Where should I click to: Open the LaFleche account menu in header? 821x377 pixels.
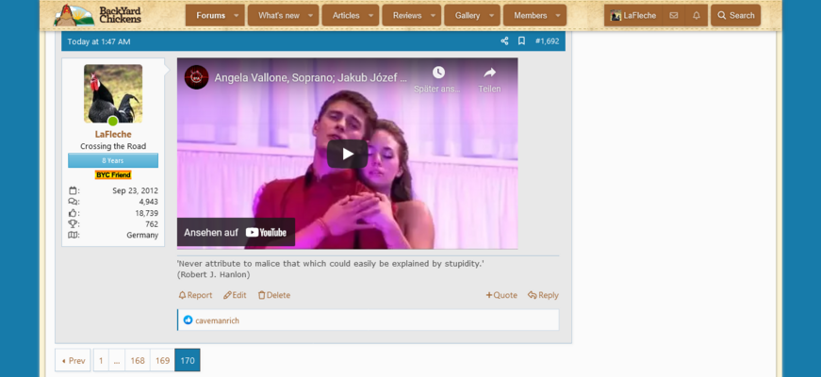click(633, 16)
